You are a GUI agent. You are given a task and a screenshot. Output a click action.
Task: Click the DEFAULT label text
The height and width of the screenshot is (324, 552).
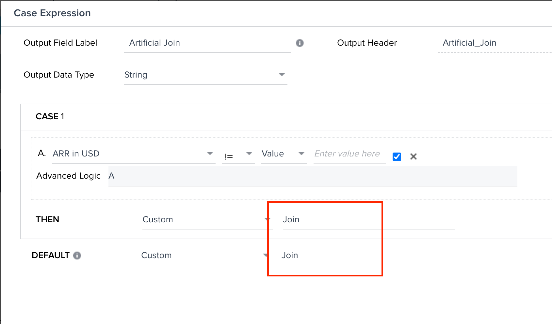[x=51, y=255]
